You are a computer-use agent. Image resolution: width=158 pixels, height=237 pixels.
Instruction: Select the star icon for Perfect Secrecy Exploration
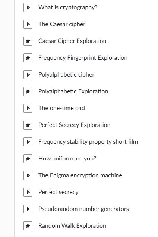coord(28,125)
